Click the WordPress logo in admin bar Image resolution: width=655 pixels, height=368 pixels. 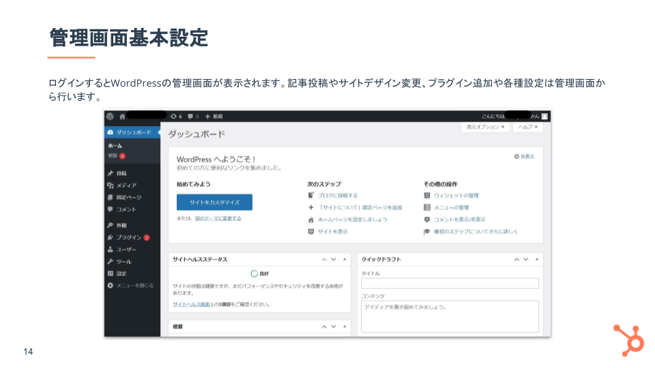coord(110,117)
